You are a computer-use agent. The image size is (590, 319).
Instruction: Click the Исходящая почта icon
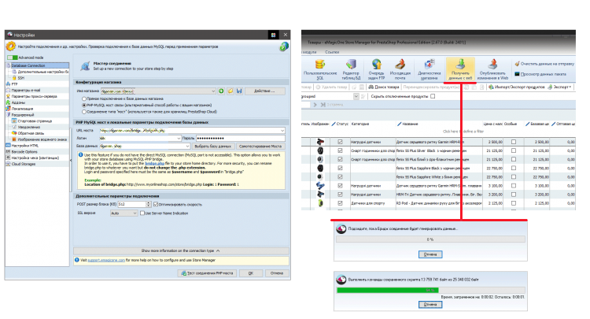pos(401,70)
